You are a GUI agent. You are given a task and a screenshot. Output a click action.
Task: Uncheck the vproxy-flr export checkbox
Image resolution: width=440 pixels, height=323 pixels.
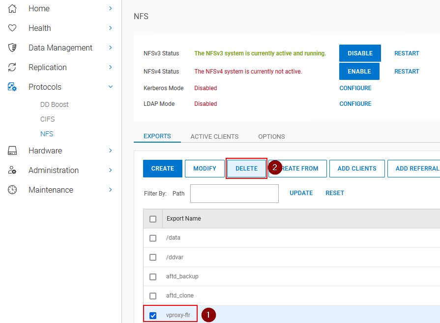click(153, 314)
